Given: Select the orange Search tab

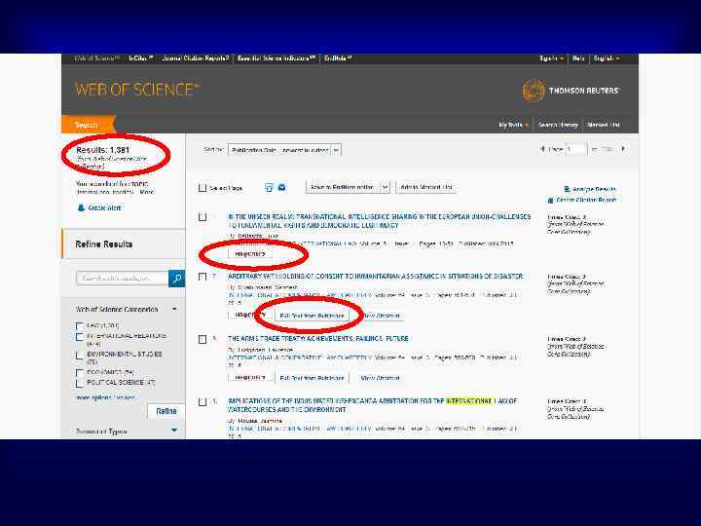Looking at the screenshot, I should click(x=88, y=125).
